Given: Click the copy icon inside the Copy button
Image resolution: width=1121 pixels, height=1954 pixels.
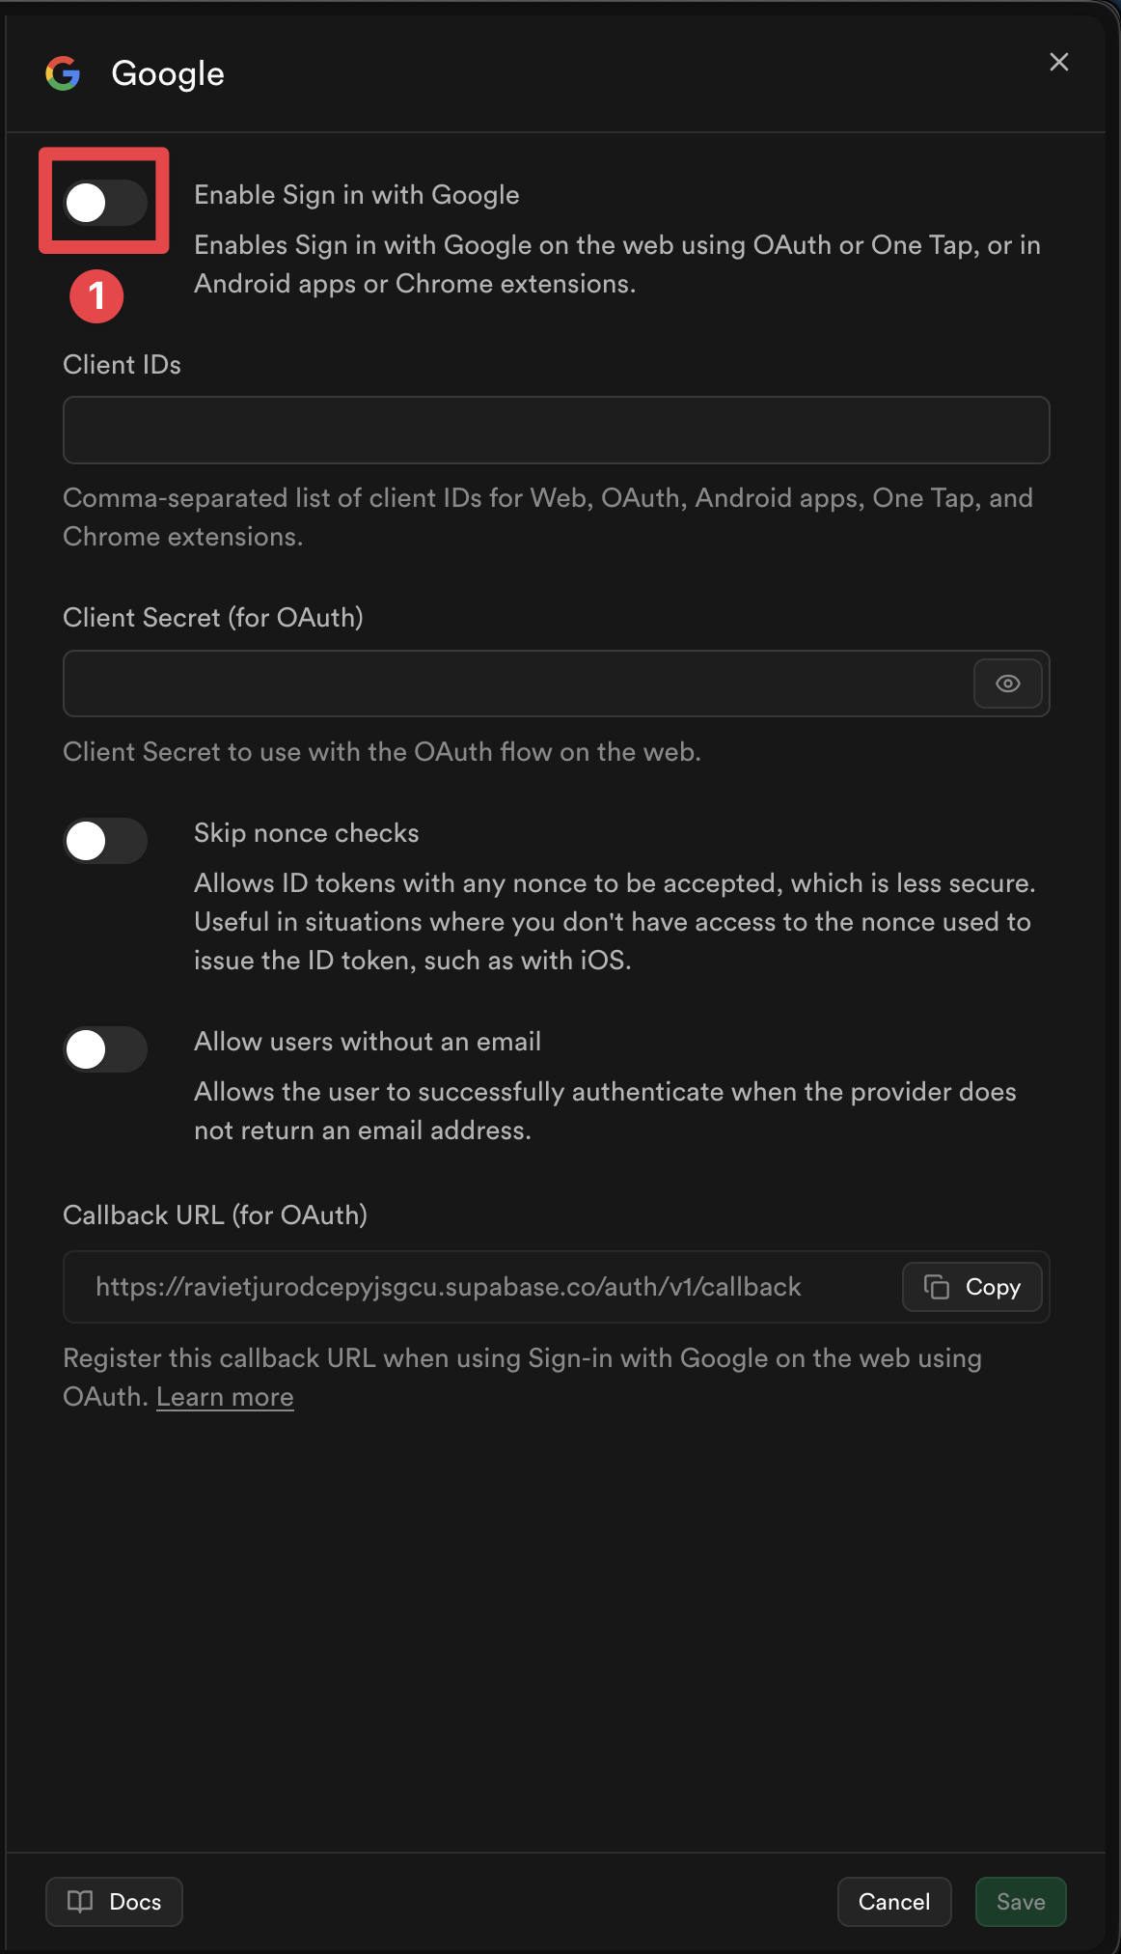Looking at the screenshot, I should point(936,1287).
